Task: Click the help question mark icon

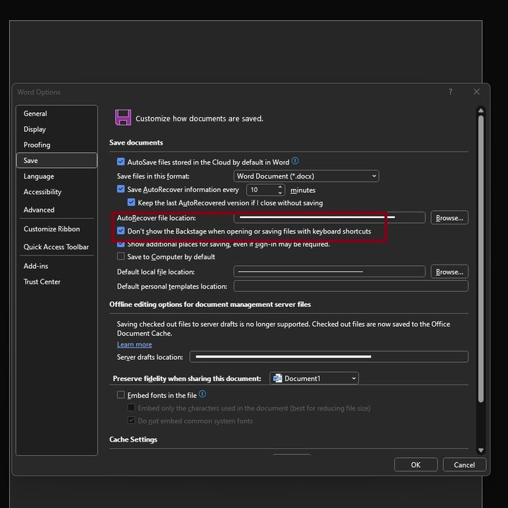Action: click(x=450, y=92)
